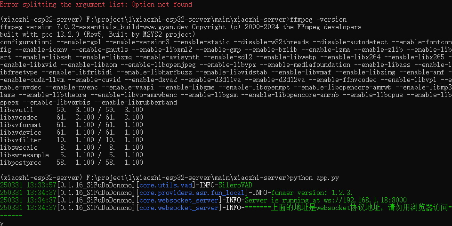Screen dimensions: 452x226
Task: Select the libavfilter version row
Action: (x=72, y=140)
